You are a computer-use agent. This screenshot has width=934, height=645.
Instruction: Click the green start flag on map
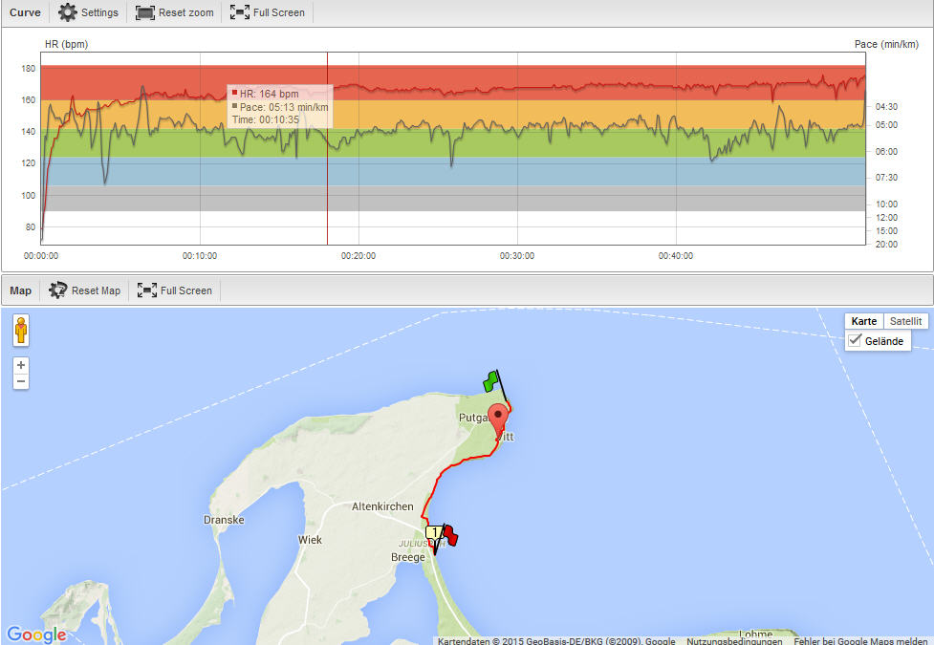point(490,381)
